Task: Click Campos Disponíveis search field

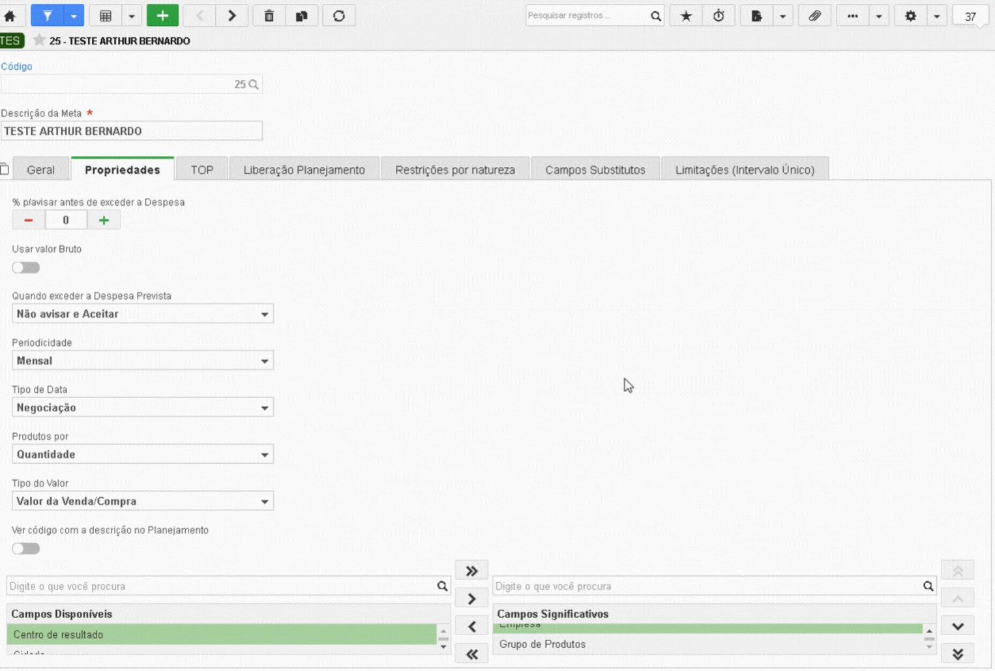Action: coord(222,586)
